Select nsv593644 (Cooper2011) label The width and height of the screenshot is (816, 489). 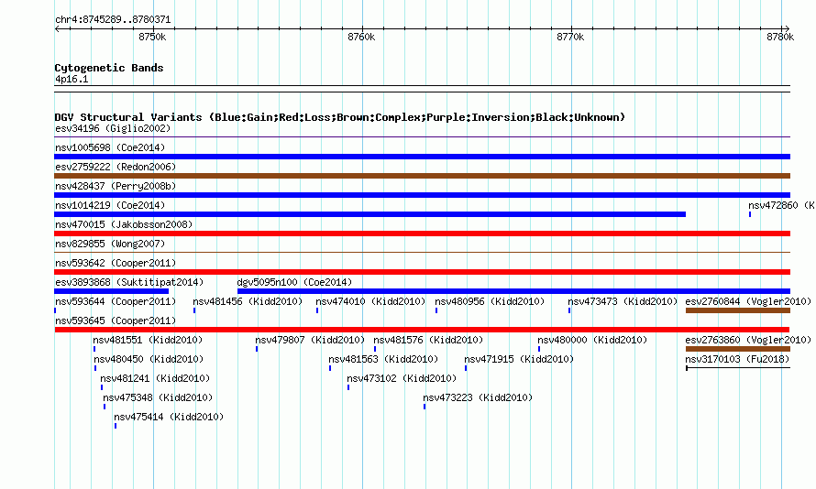tap(116, 301)
